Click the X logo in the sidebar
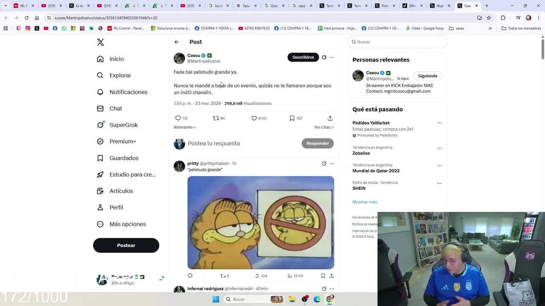The width and height of the screenshot is (545, 306). 100,42
